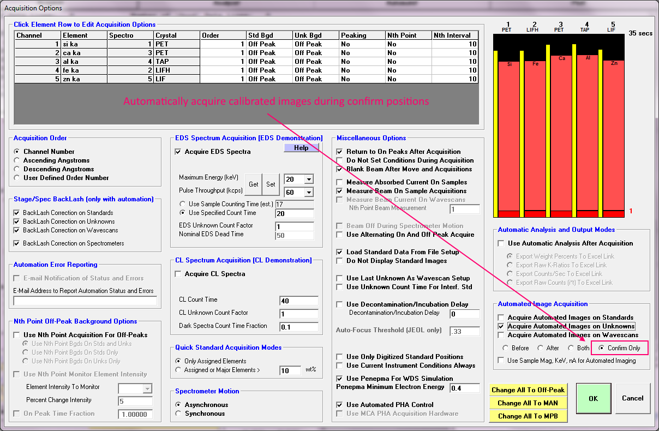Click the green OK button
This screenshot has height=431, width=659.
click(x=593, y=398)
